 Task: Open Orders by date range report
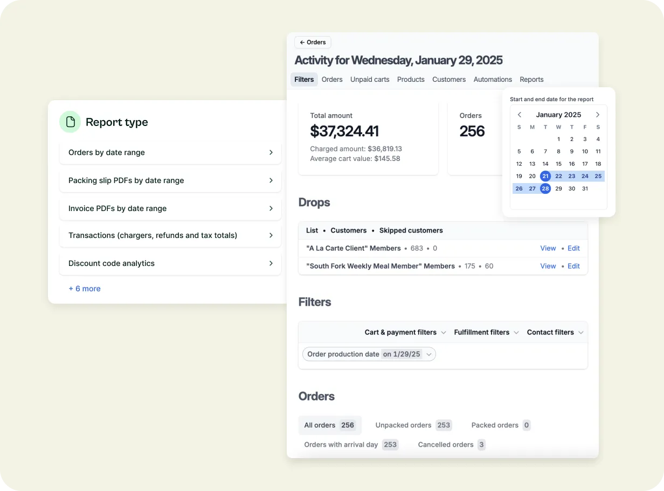170,152
